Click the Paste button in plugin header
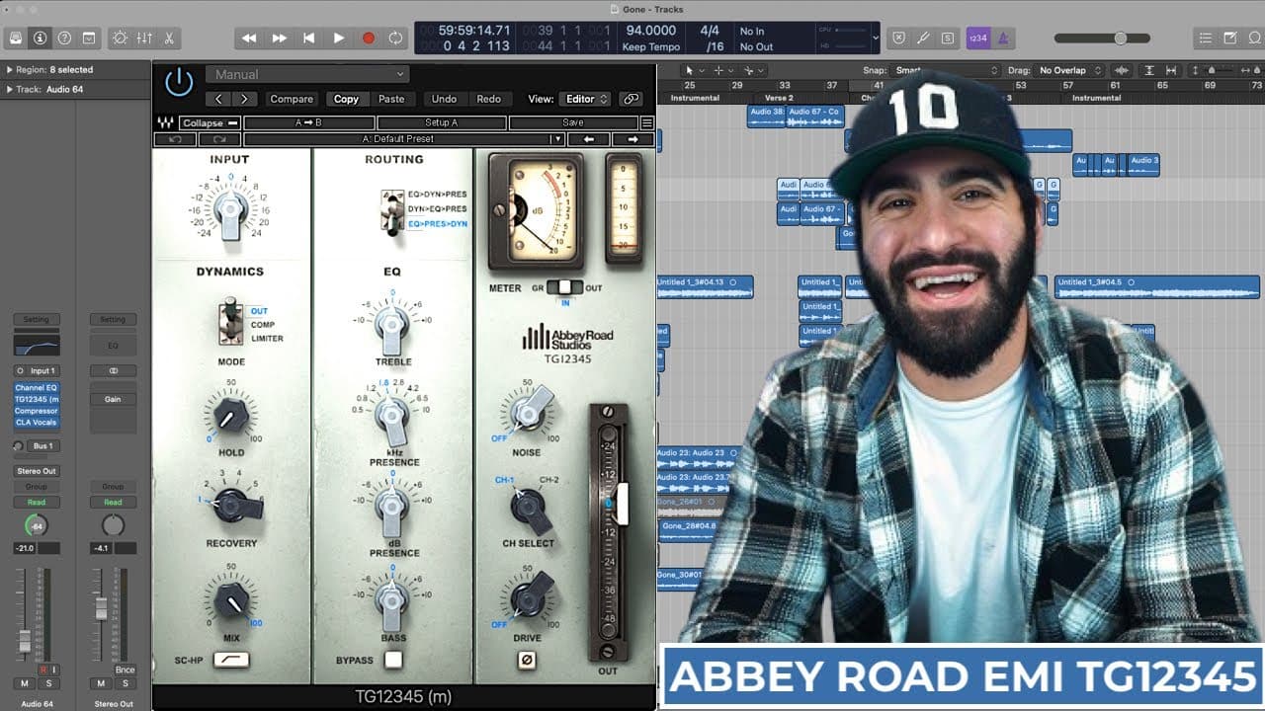1265x711 pixels. 391,99
